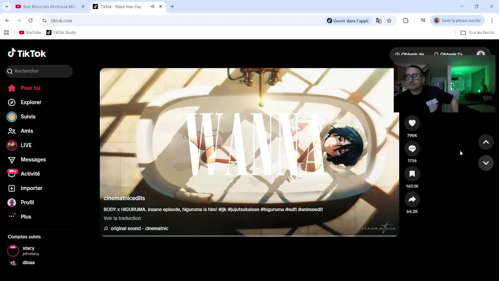The height and width of the screenshot is (281, 499).
Task: Like the video with the heart icon
Action: (412, 123)
